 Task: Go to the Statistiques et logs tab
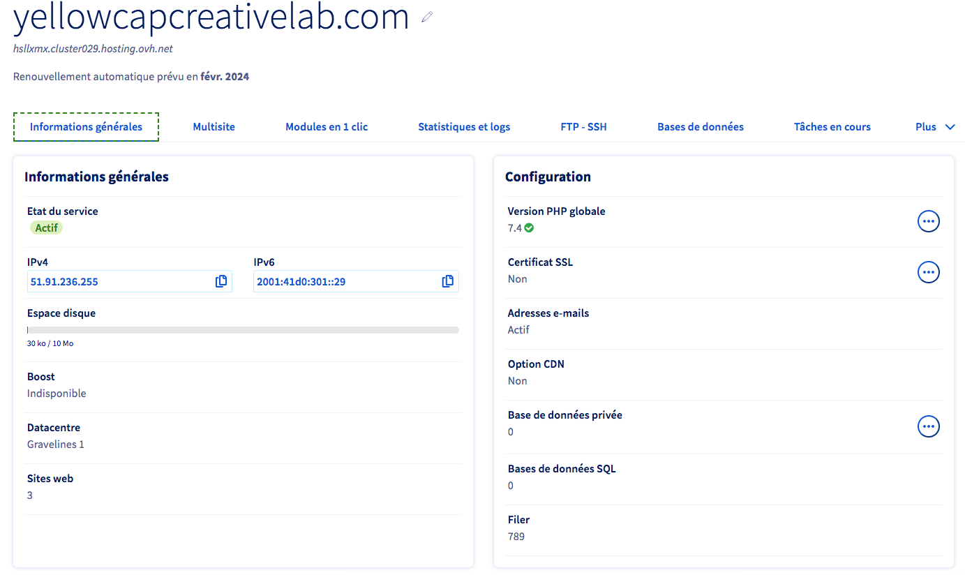click(x=464, y=127)
